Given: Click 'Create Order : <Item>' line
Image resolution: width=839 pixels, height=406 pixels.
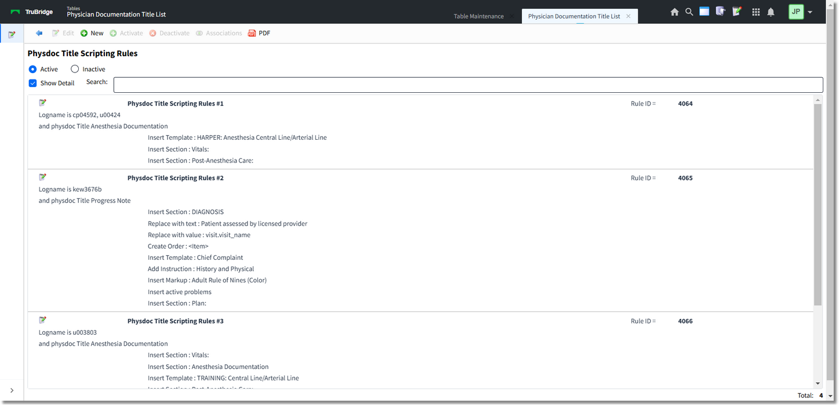Looking at the screenshot, I should [178, 246].
